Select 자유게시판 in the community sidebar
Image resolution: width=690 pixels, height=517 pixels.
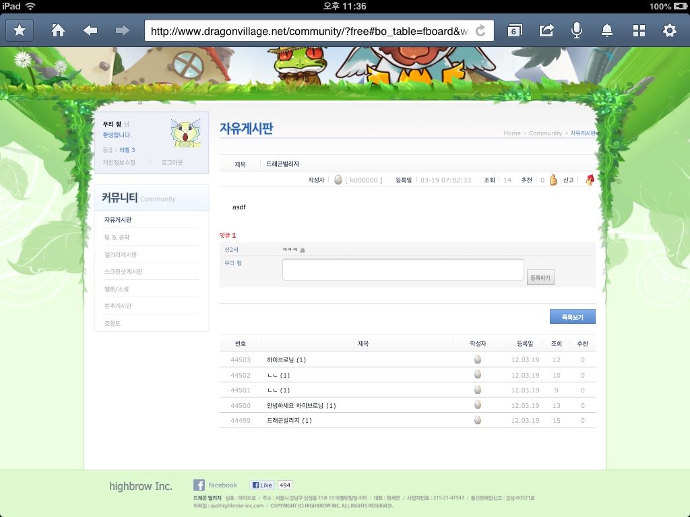117,220
